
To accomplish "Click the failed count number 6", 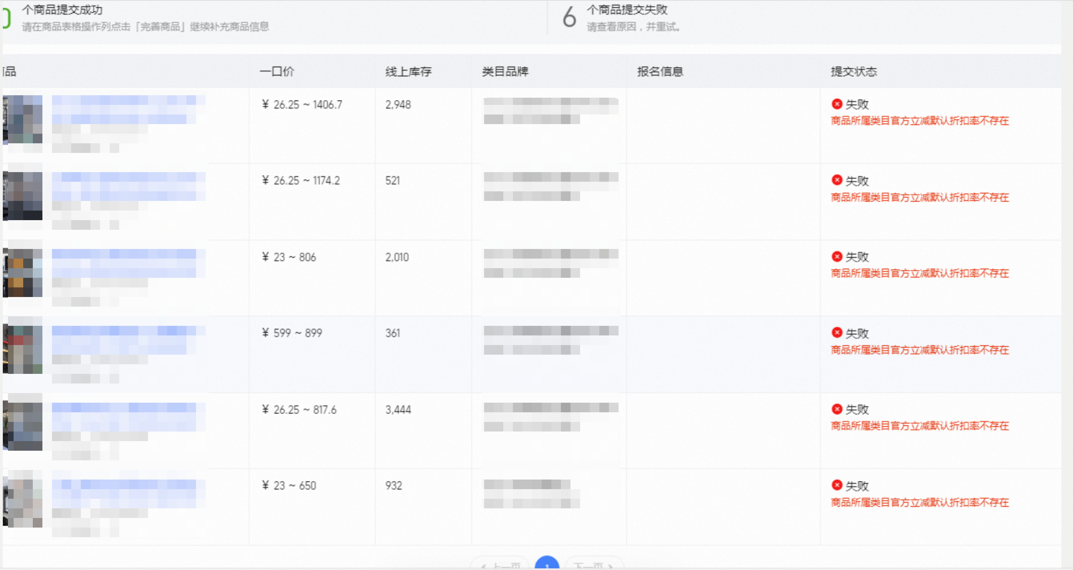I will pyautogui.click(x=569, y=17).
